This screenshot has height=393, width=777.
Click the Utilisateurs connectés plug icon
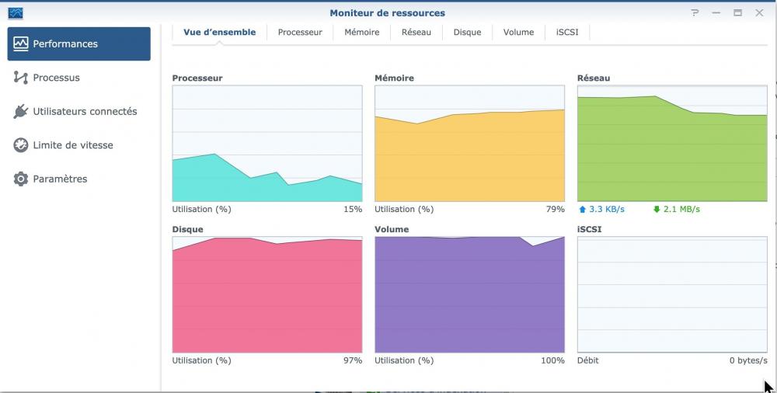(21, 112)
